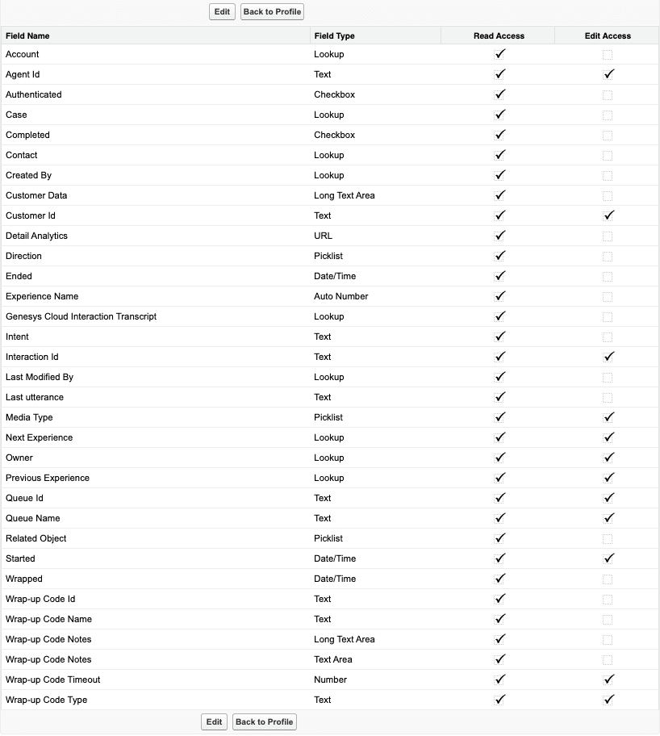This screenshot has height=736, width=660.
Task: Disable Edit Access for Queue Name
Action: click(608, 518)
